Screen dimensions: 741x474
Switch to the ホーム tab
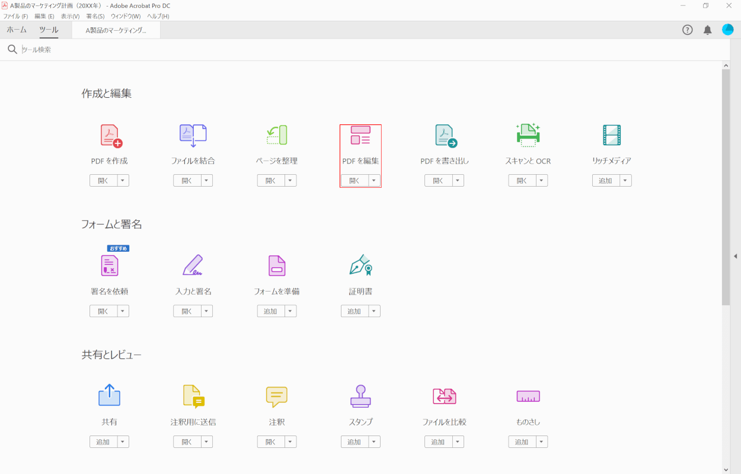click(16, 29)
